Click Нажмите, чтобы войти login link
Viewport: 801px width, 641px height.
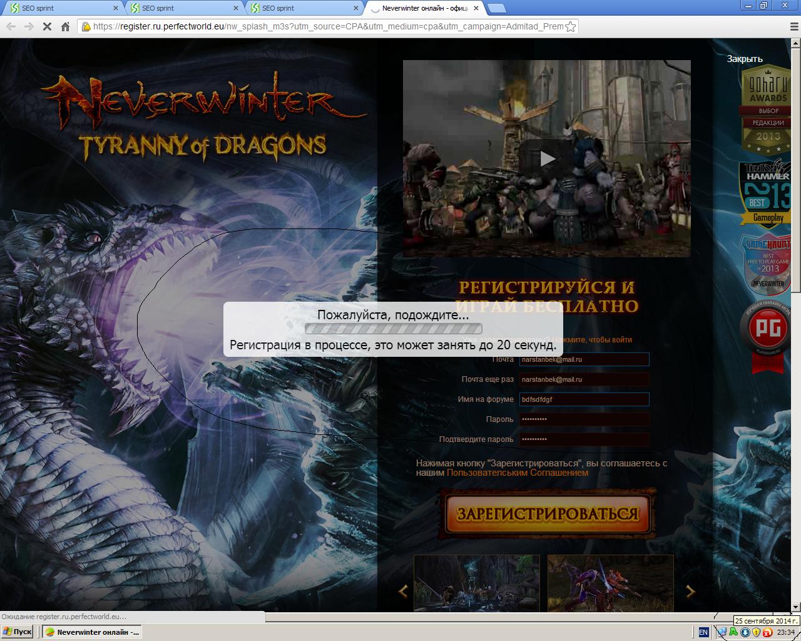click(x=592, y=340)
